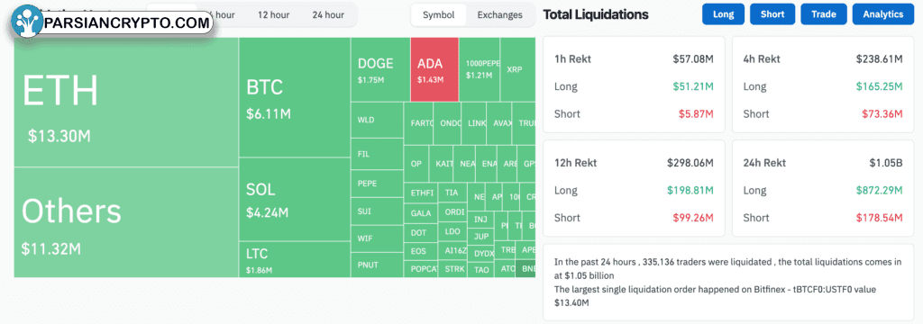923x324 pixels.
Task: Open the Others $11.32M tile
Action: coord(126,222)
